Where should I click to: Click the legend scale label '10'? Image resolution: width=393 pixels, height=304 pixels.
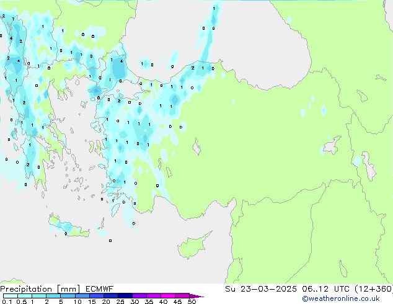click(x=77, y=302)
